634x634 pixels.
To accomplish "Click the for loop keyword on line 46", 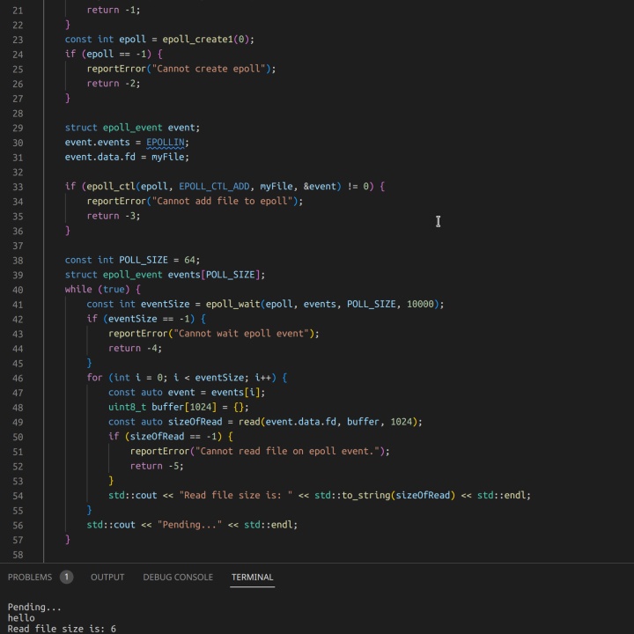I will [x=94, y=378].
